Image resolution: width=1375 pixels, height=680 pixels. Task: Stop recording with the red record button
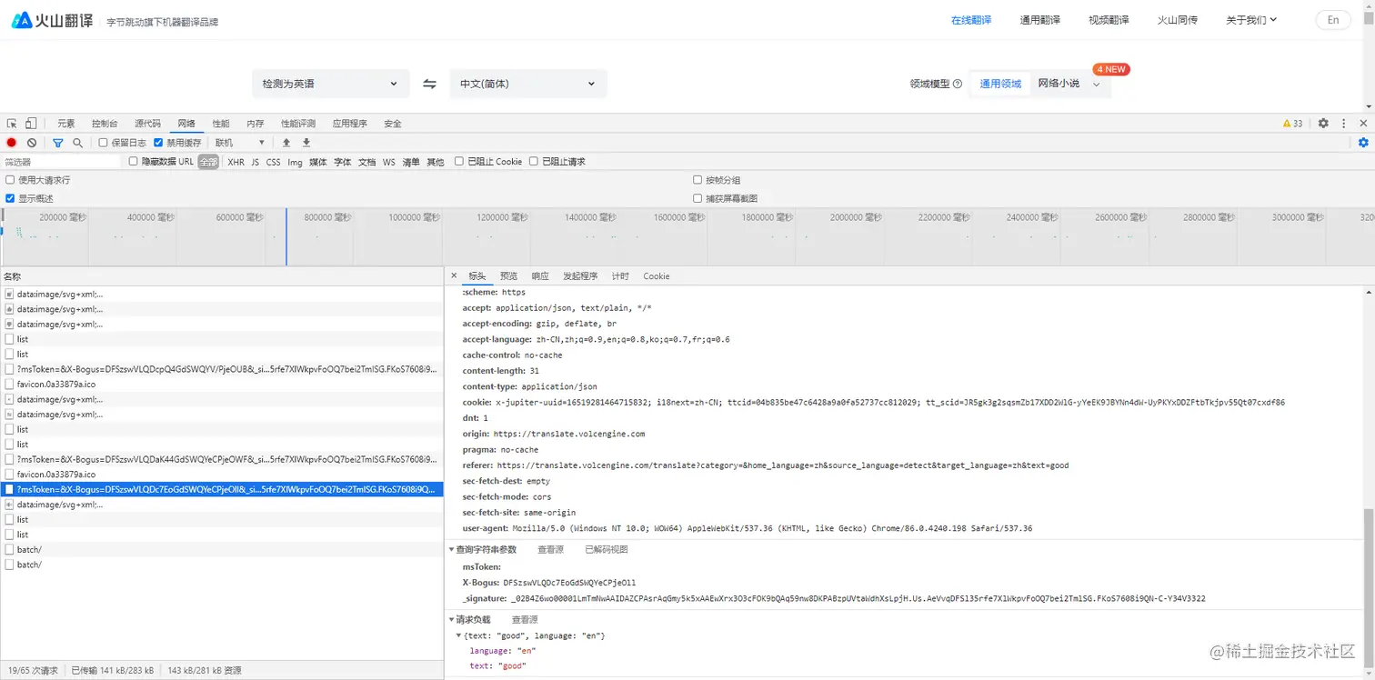(12, 143)
